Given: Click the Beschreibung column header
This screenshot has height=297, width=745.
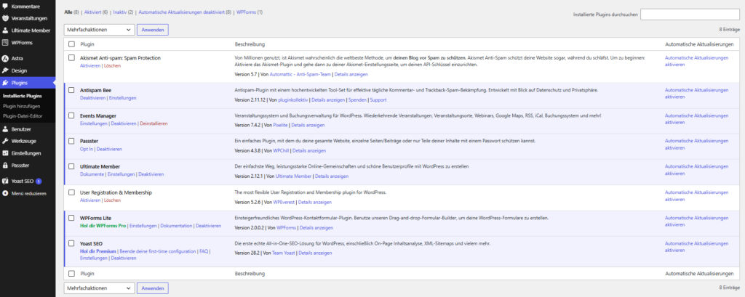Looking at the screenshot, I should click(250, 44).
